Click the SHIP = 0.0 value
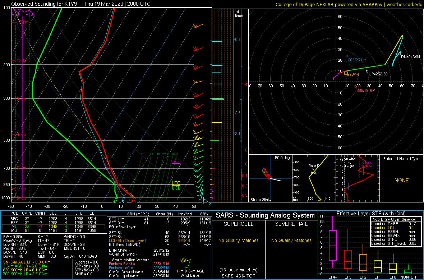The height and width of the screenshot is (280, 424). pos(84,274)
